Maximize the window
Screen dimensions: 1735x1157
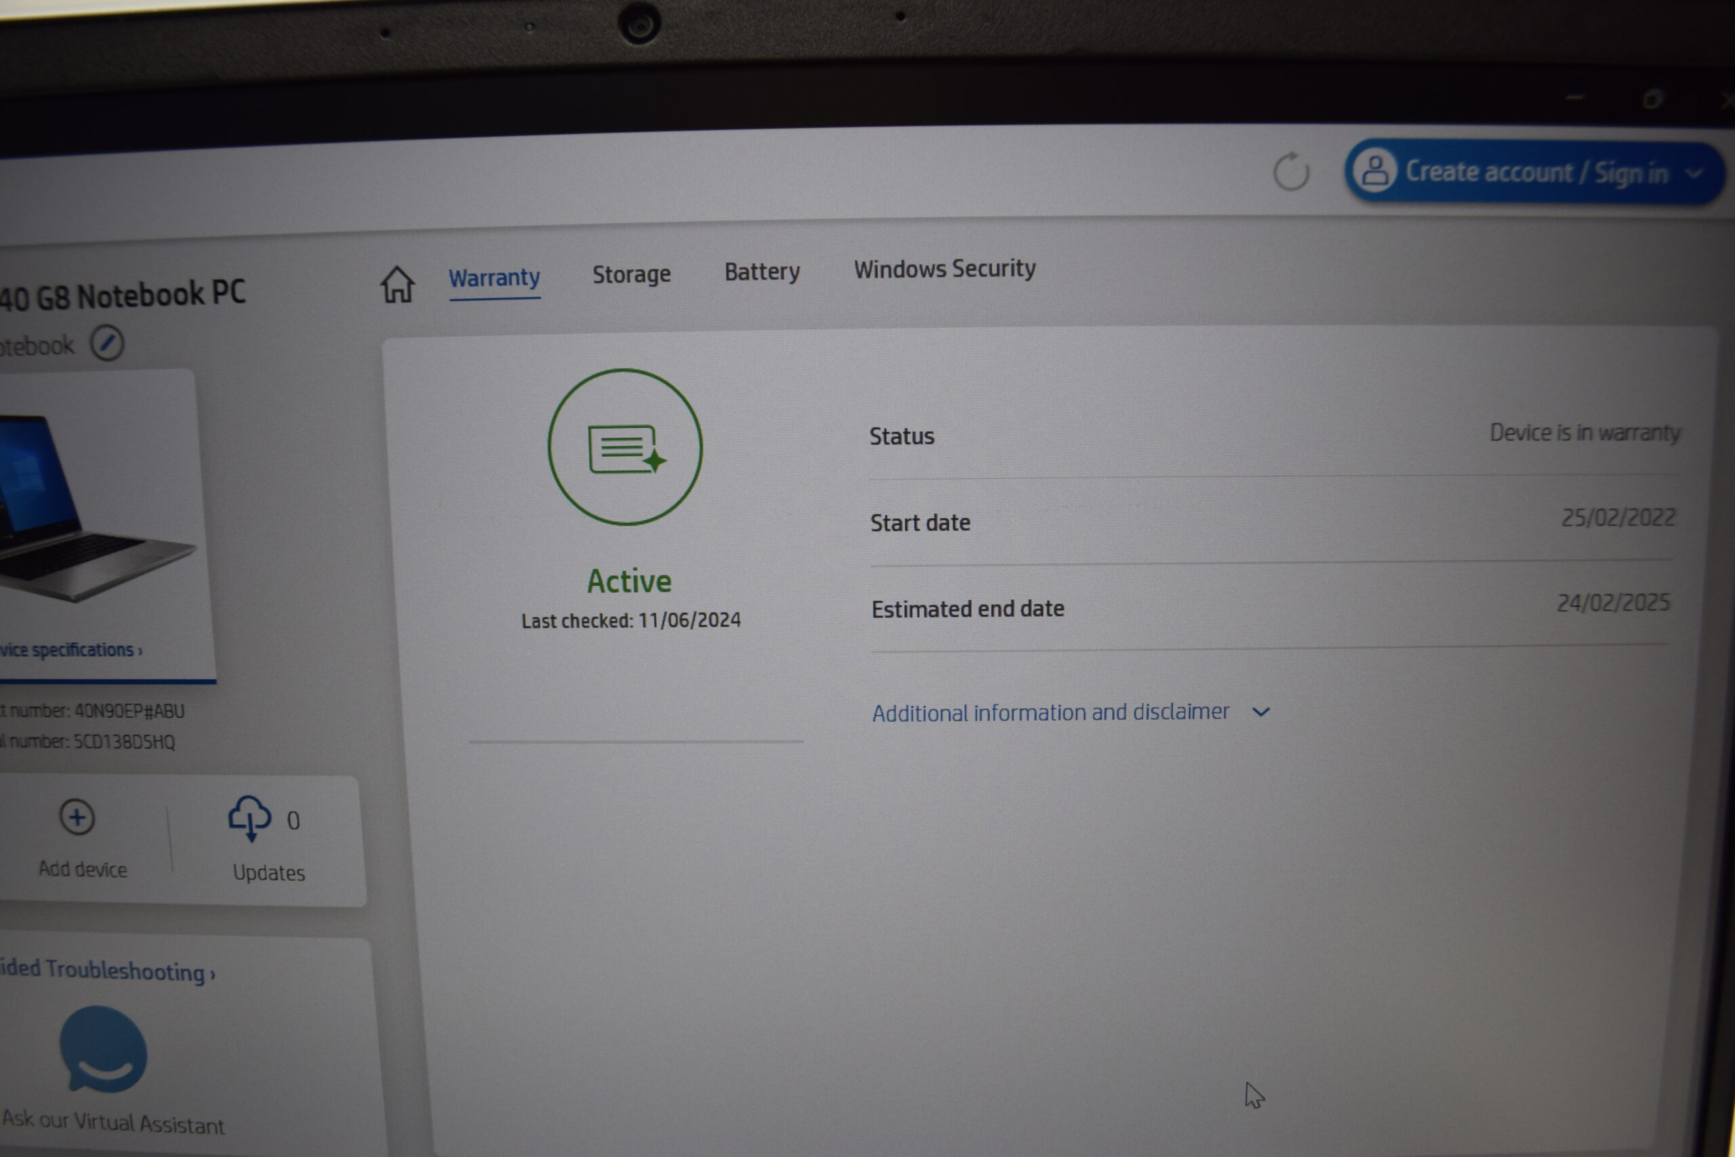point(1652,99)
